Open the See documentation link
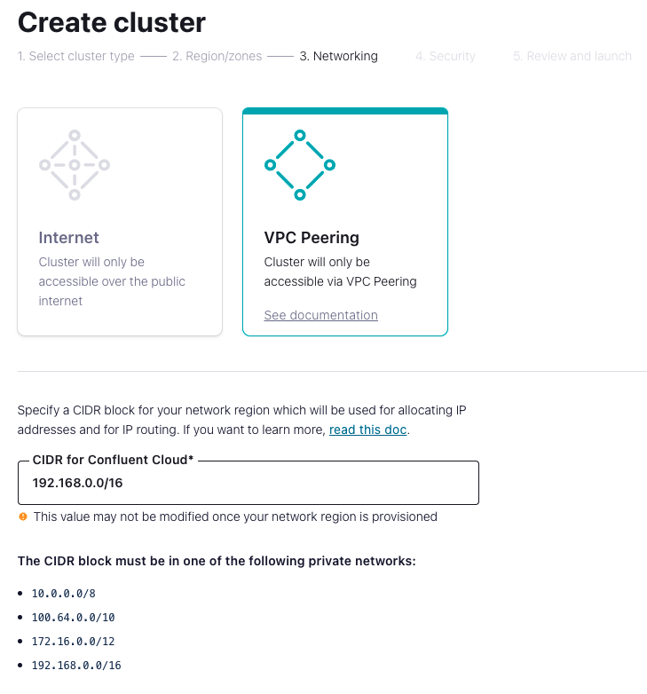 [320, 315]
